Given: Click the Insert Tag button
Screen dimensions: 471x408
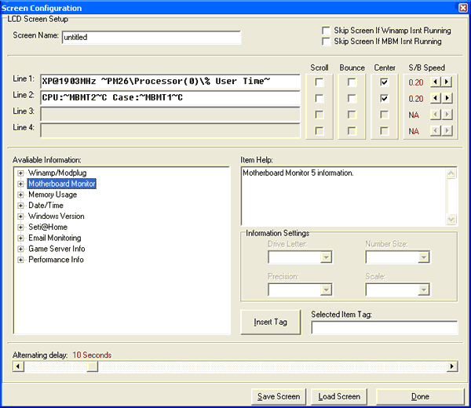Looking at the screenshot, I should click(270, 322).
